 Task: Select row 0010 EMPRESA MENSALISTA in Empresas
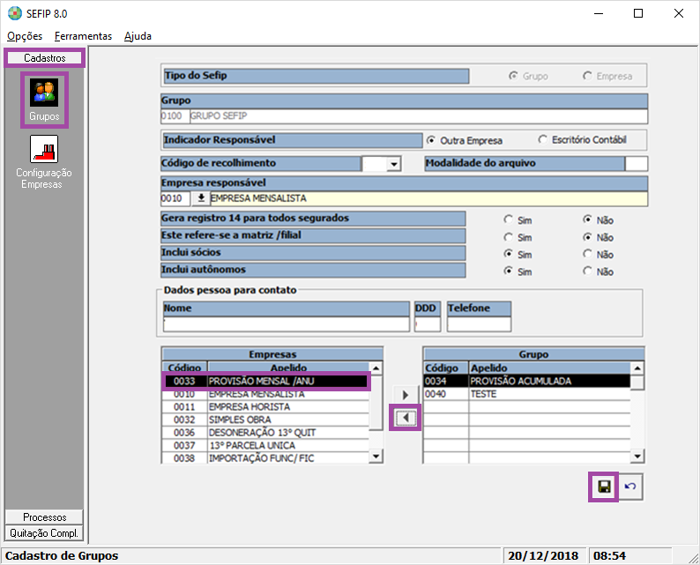265,394
